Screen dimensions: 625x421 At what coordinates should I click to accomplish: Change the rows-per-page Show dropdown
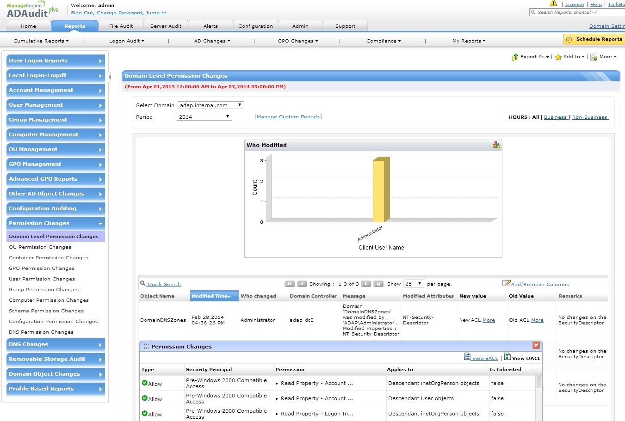413,284
